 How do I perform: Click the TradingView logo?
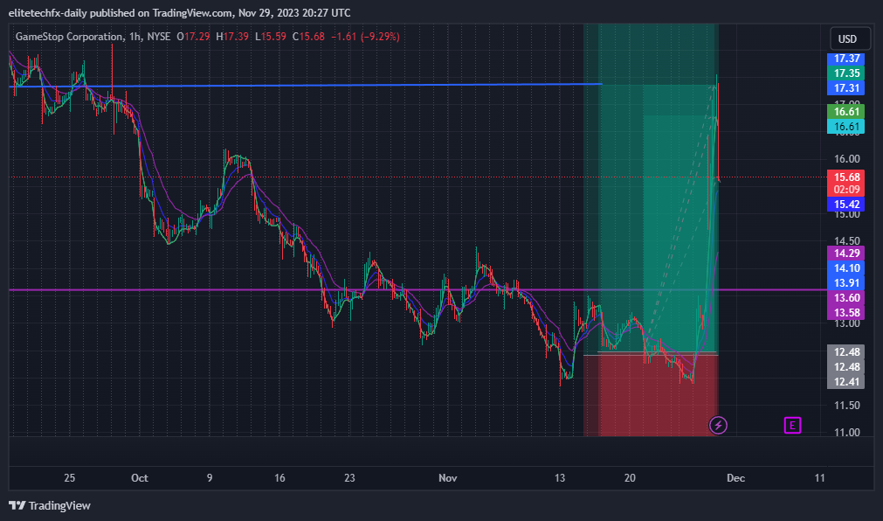[50, 505]
